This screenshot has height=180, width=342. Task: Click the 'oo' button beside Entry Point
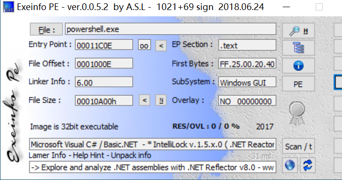[144, 45]
